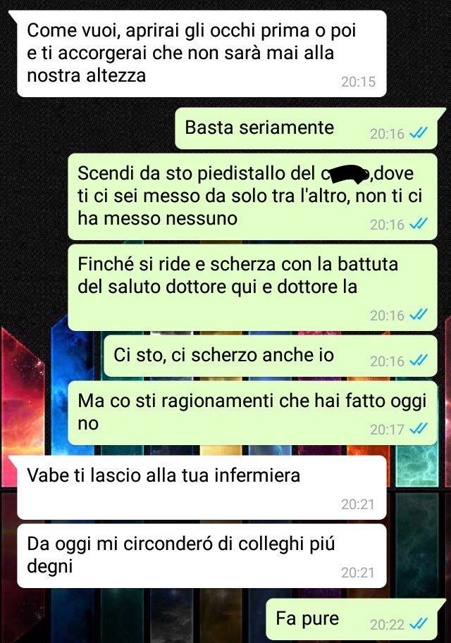The height and width of the screenshot is (643, 451).
Task: Tap the 20:17 timestamp
Action: (x=387, y=430)
